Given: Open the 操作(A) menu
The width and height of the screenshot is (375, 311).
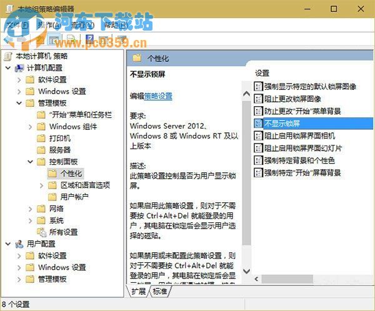Looking at the screenshot, I should (x=49, y=25).
